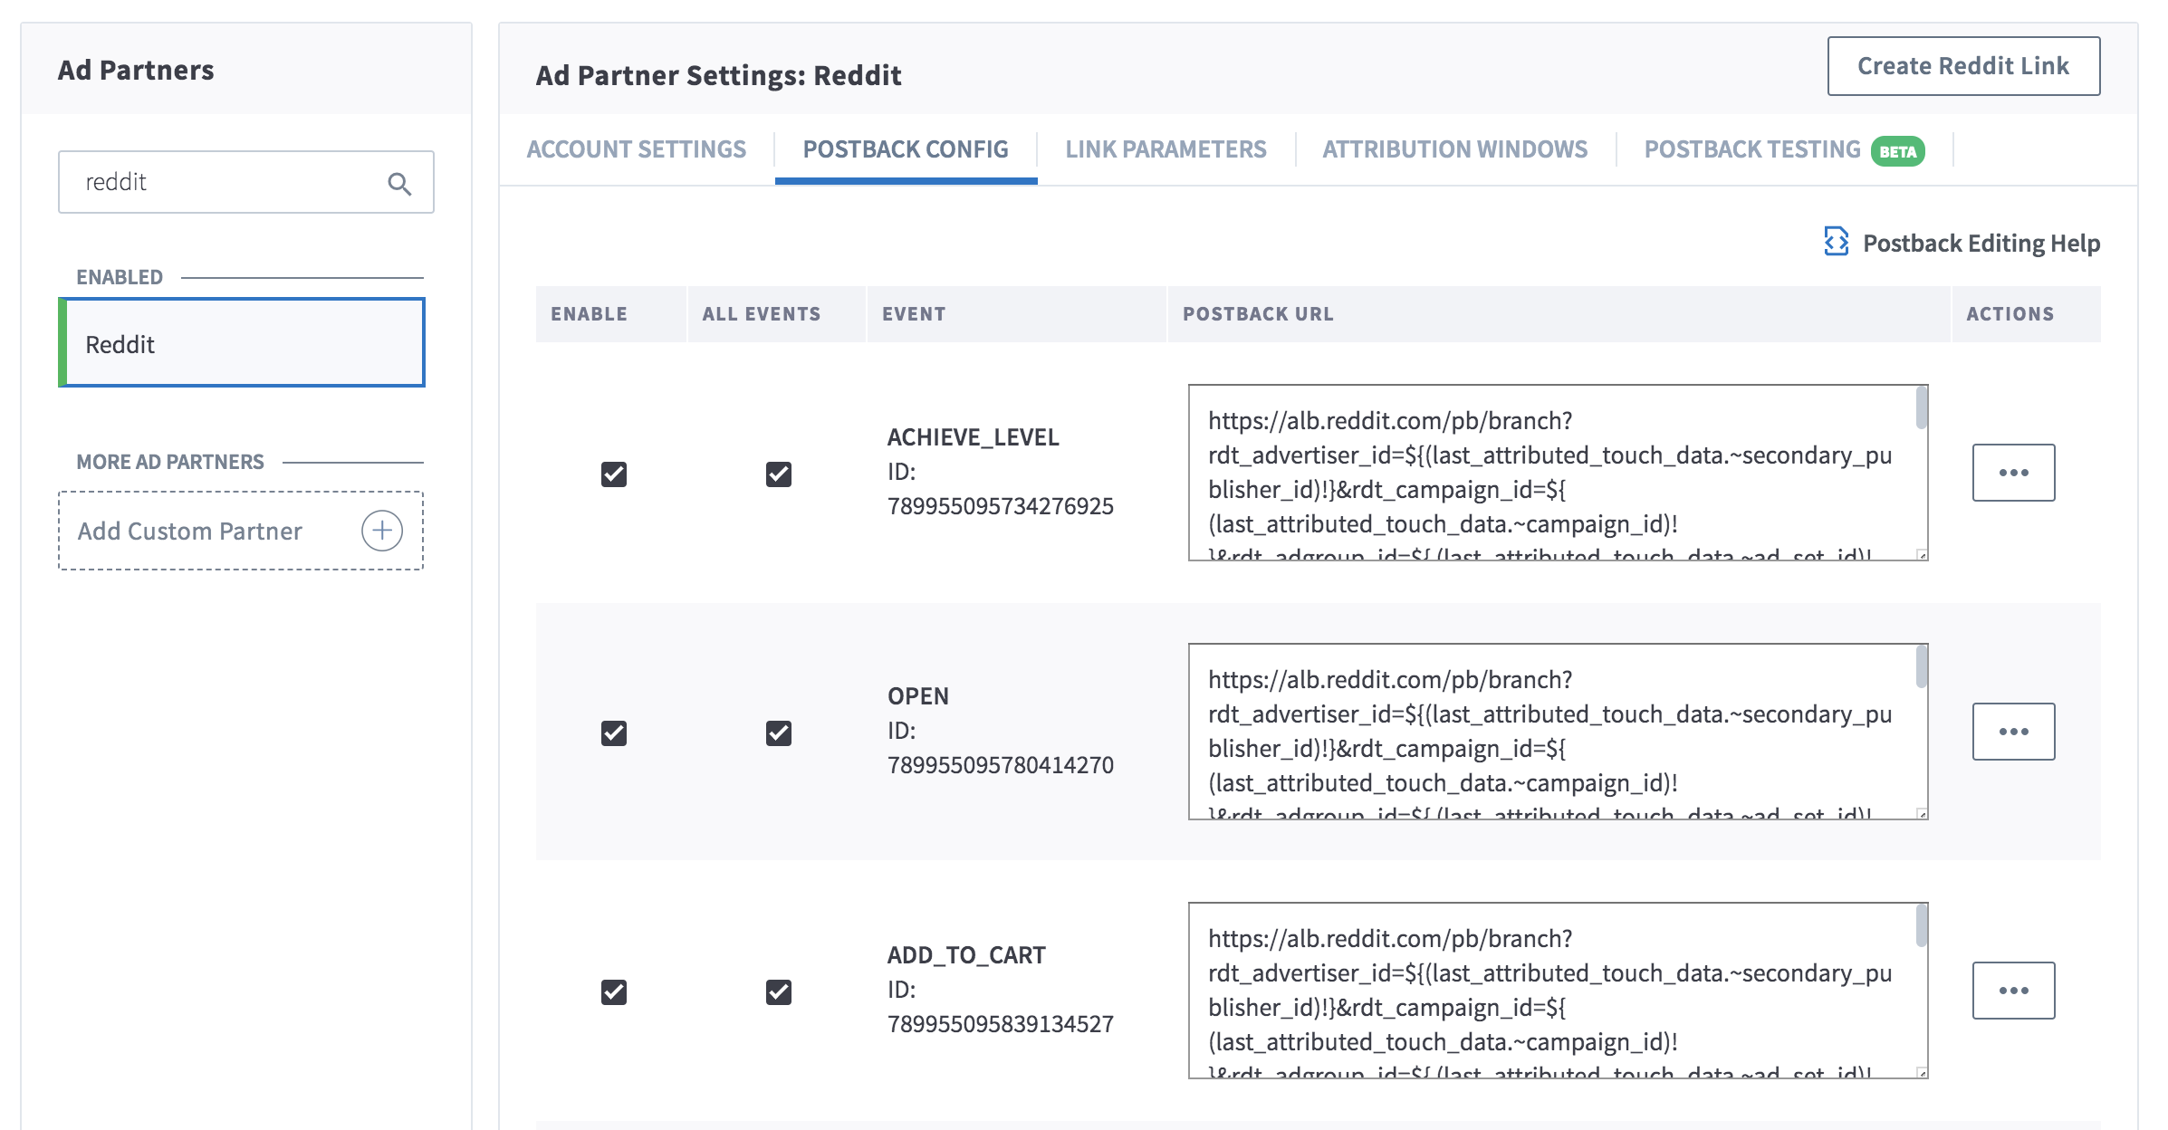
Task: Select Reddit in enabled partners list
Action: pos(242,344)
